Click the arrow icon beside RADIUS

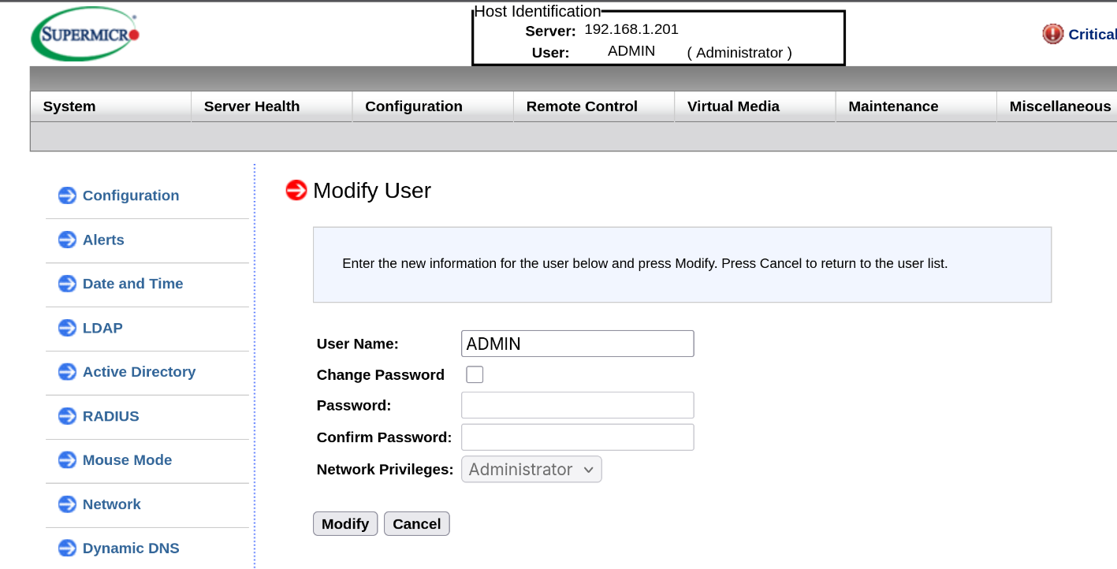click(x=68, y=416)
